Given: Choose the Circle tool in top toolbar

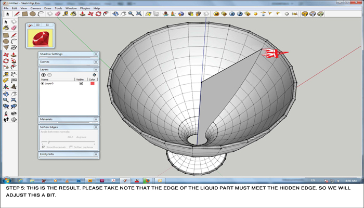Looking at the screenshot, I should 33,14.
